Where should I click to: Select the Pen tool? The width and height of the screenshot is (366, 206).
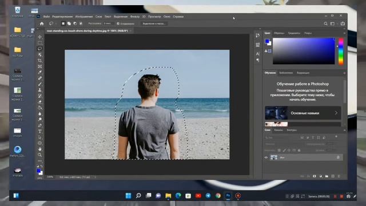coord(40,125)
